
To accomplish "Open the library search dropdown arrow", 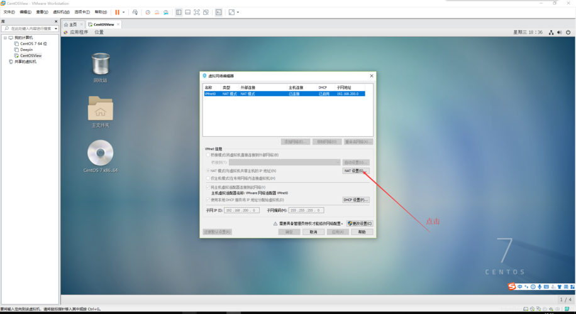I will point(56,29).
